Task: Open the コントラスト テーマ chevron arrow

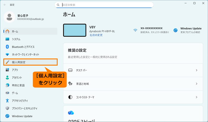Action: pyautogui.click(x=197, y=97)
